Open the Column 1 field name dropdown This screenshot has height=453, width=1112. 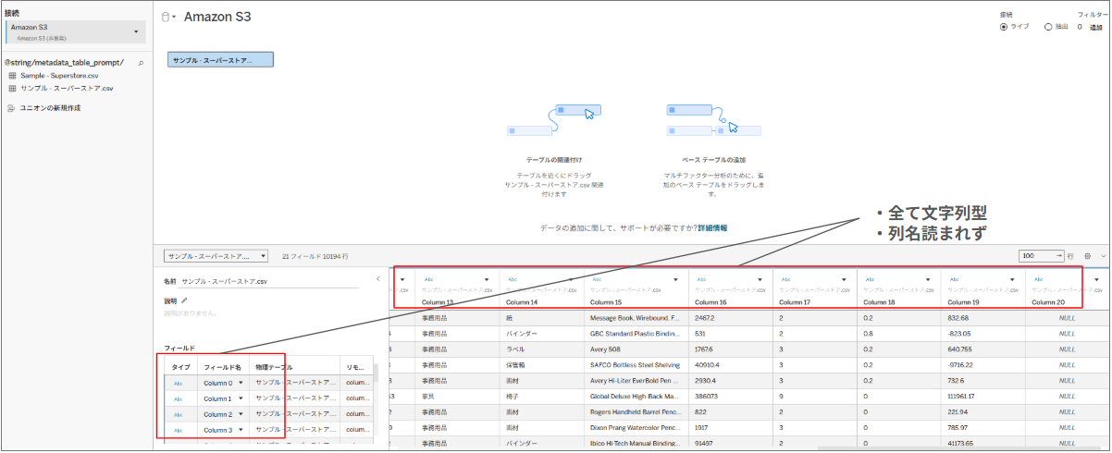(241, 398)
